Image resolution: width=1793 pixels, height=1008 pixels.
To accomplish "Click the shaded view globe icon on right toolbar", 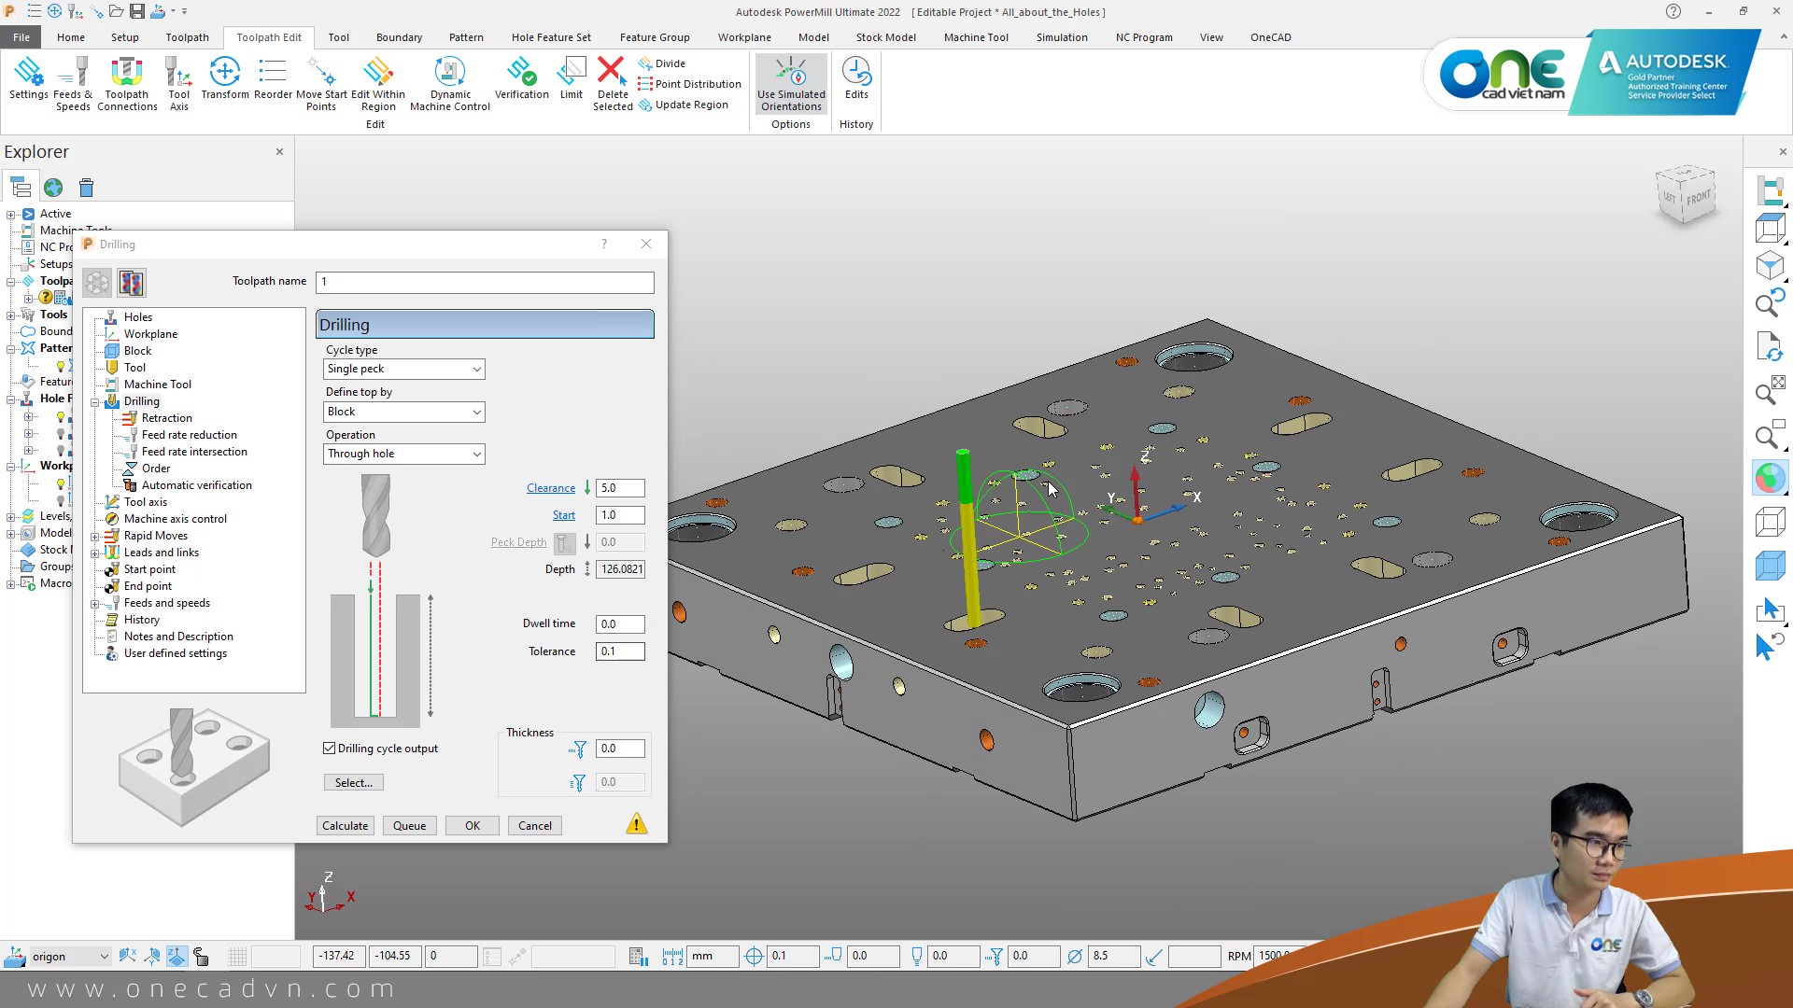I will [1770, 478].
